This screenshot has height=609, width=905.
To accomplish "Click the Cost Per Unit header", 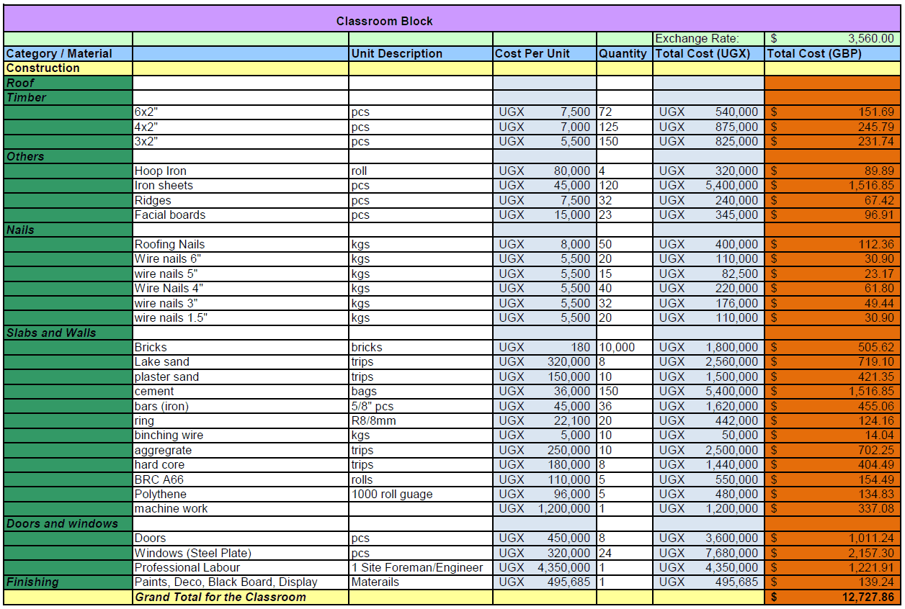I will tap(545, 53).
